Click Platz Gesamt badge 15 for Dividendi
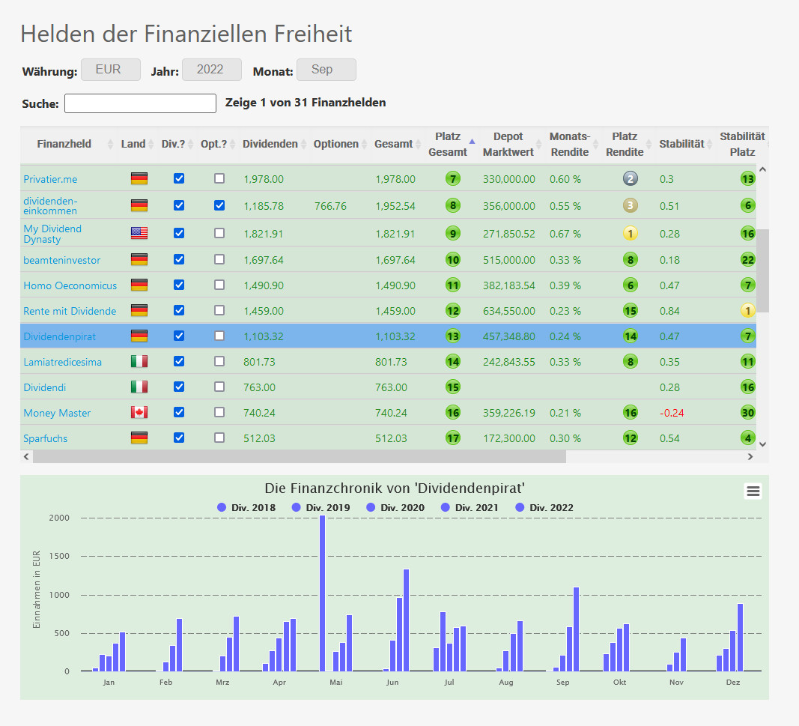Screen dimensions: 799x726 tap(452, 387)
